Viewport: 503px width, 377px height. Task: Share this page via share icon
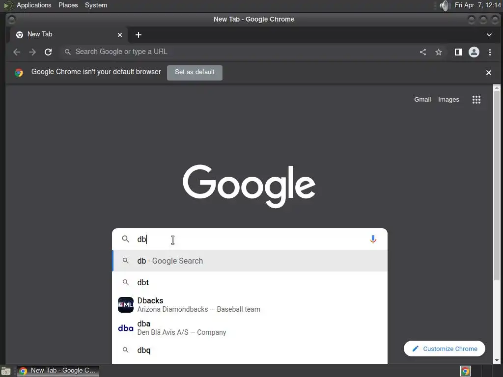click(423, 52)
